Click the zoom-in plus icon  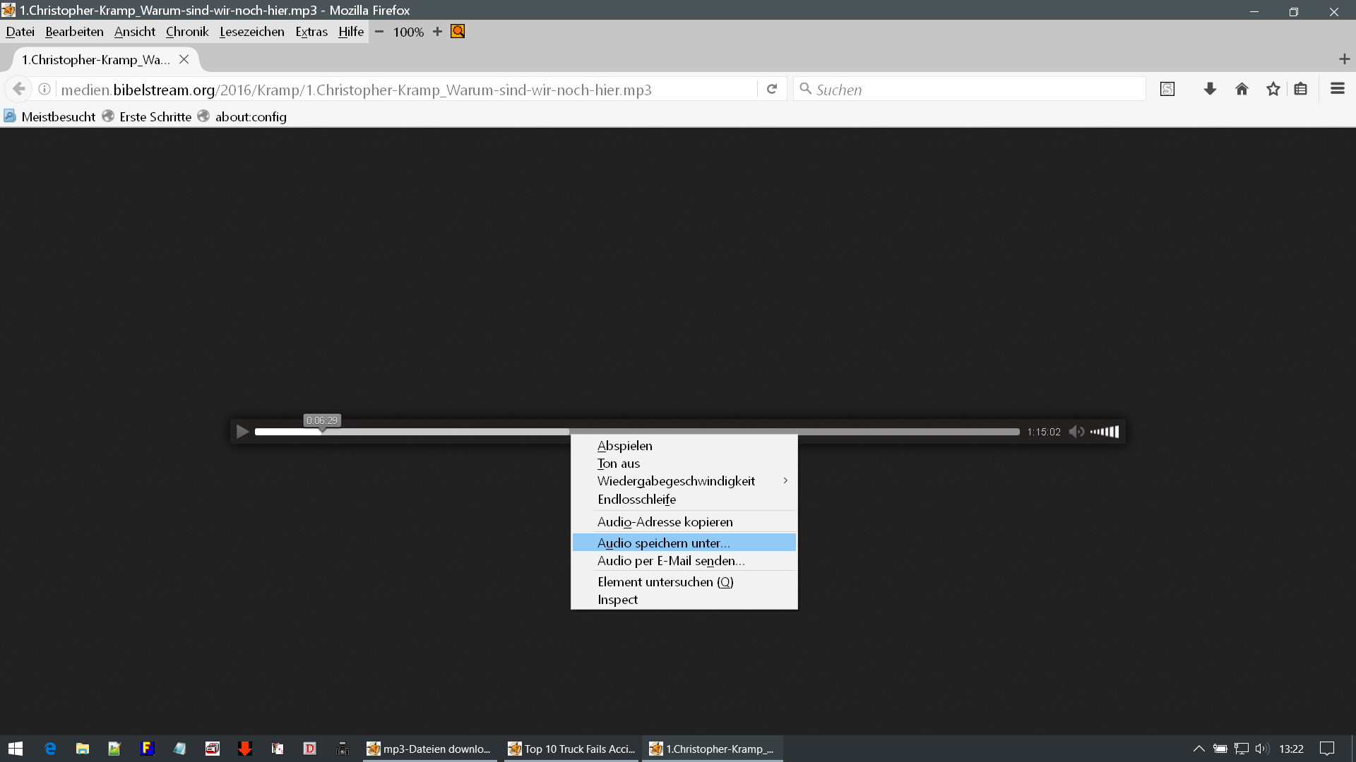(x=437, y=32)
